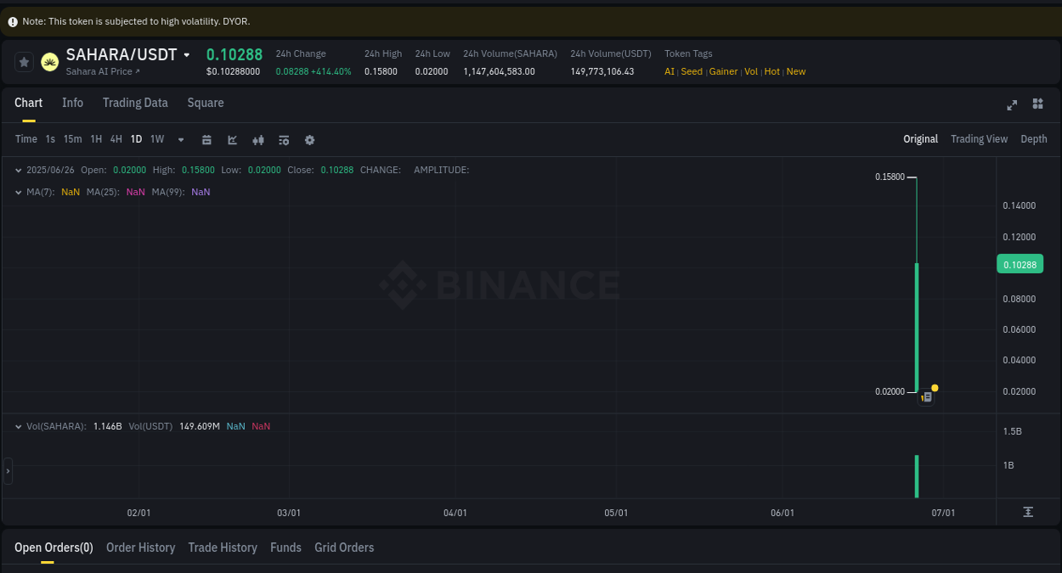Open the technical indicators icon
Screen dimensions: 1062x573
coord(258,139)
